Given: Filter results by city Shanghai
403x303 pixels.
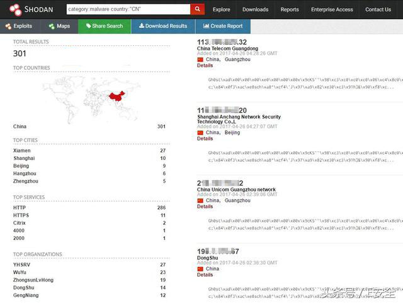Looking at the screenshot, I should 89,159.
